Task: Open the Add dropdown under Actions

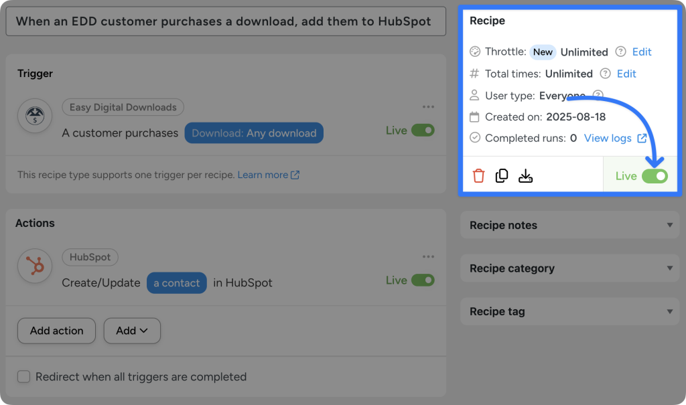Action: coord(132,331)
